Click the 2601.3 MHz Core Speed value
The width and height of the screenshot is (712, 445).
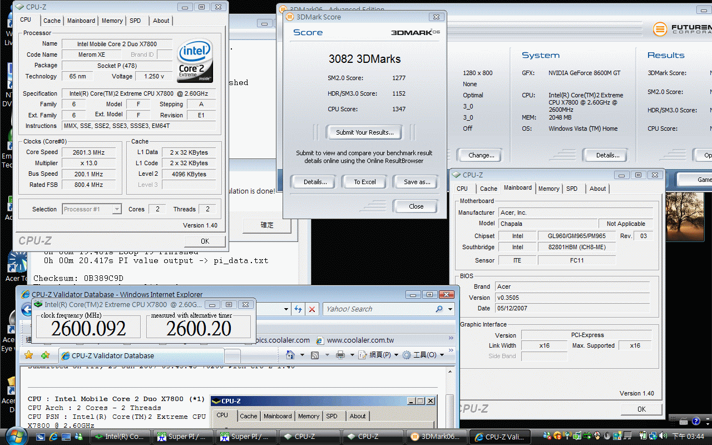pos(88,152)
